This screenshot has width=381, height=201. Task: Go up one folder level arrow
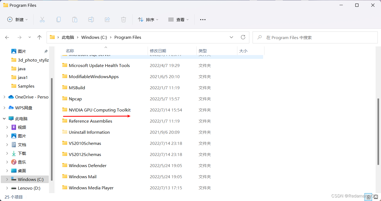[x=40, y=37]
